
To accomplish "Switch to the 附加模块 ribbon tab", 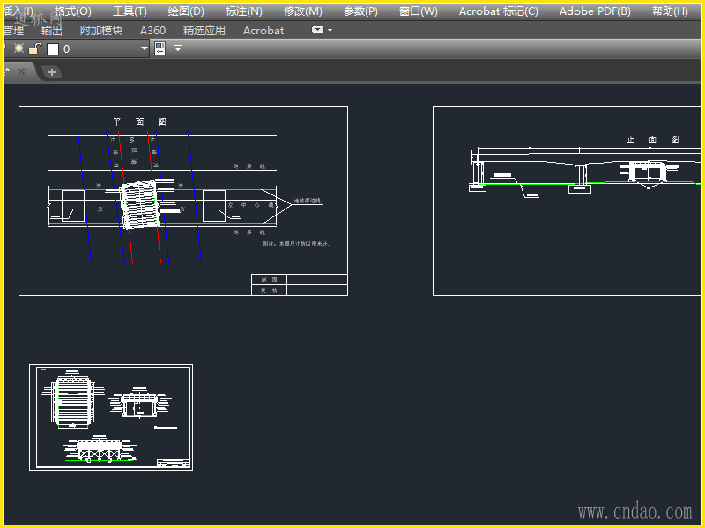I will tap(101, 31).
